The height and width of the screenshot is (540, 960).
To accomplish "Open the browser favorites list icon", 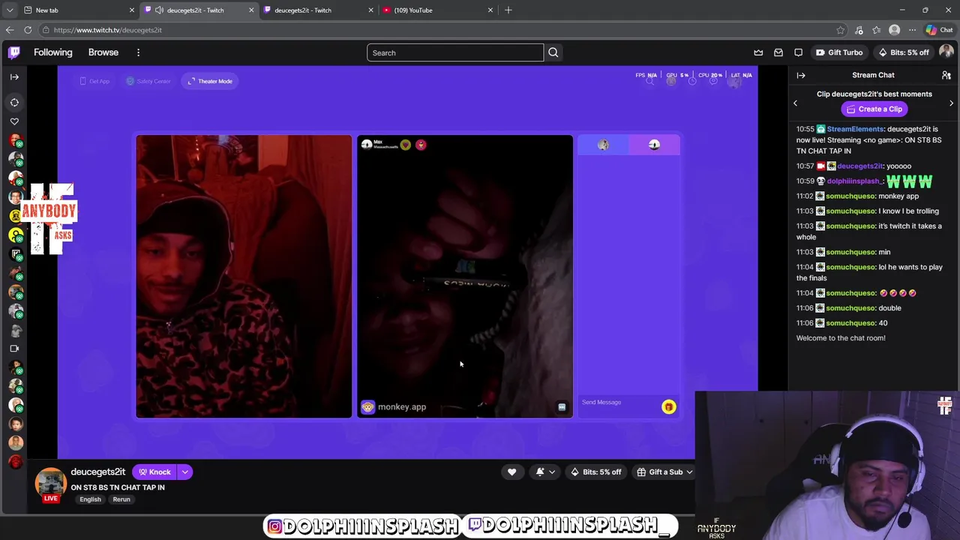I will 877,30.
